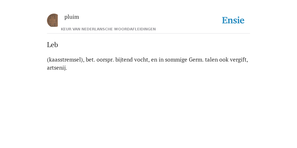
Task: Open the Ensie logo link
Action: pyautogui.click(x=233, y=20)
